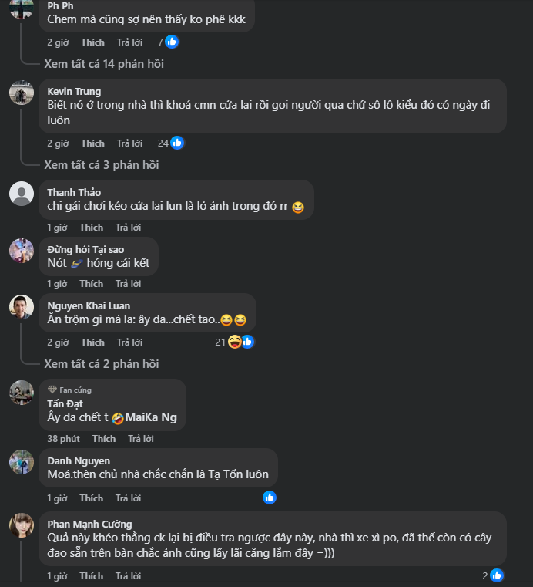533x587 pixels.
Task: Expand all 14 replies under Ph Ph
Action: click(104, 64)
